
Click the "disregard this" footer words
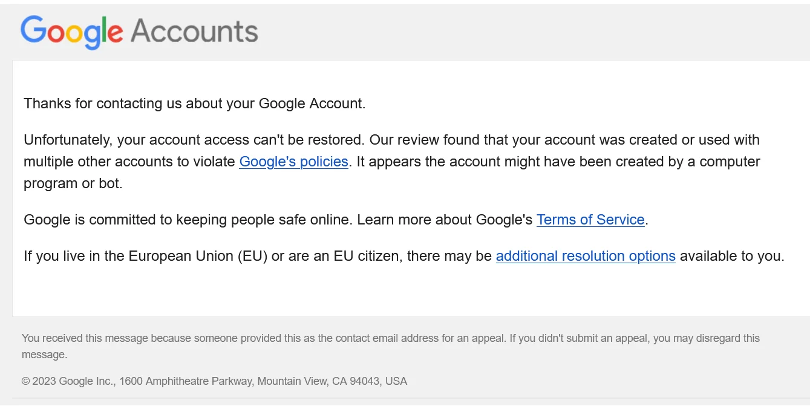point(727,338)
